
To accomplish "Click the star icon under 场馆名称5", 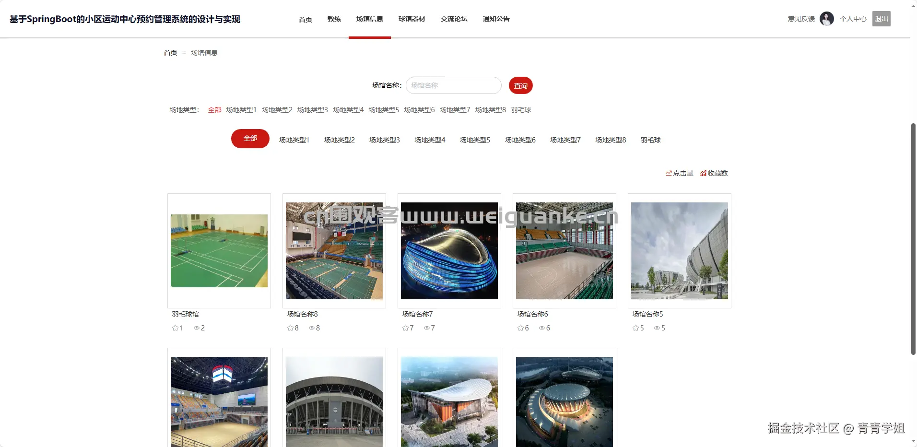I will pyautogui.click(x=635, y=328).
